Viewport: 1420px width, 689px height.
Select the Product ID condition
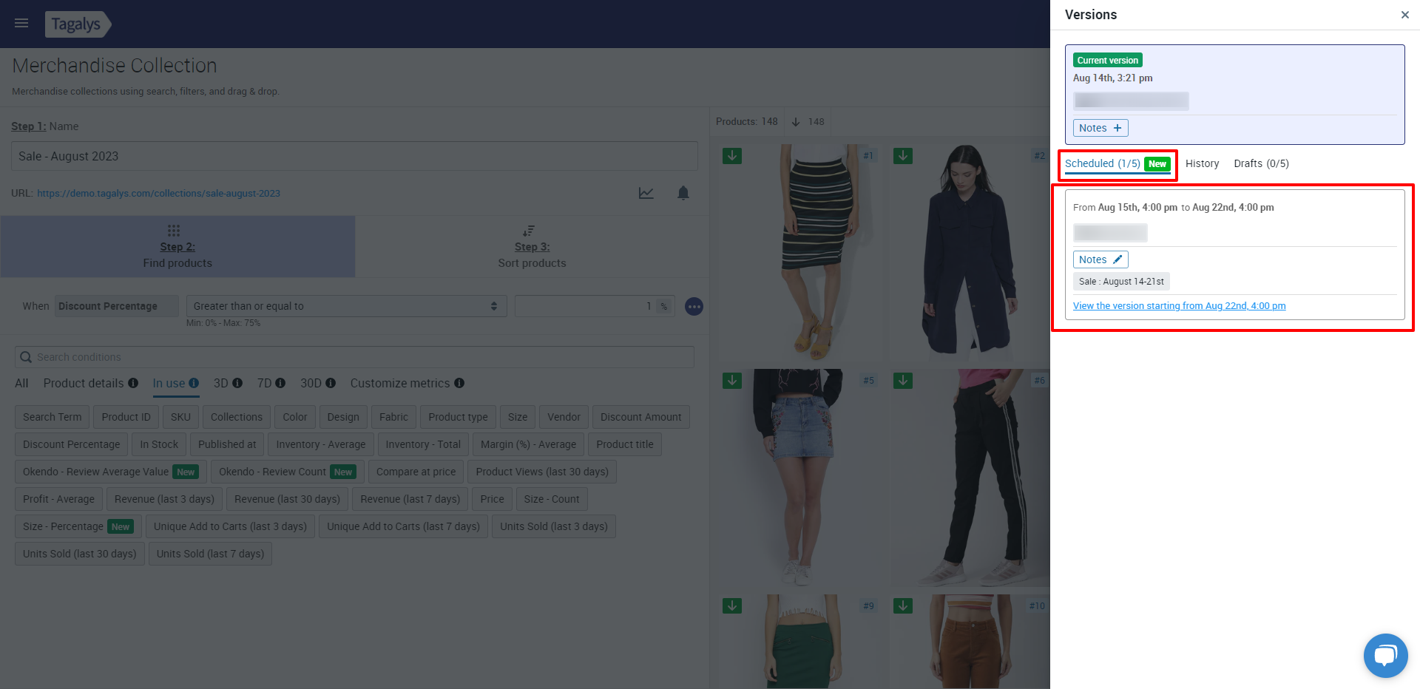click(126, 417)
